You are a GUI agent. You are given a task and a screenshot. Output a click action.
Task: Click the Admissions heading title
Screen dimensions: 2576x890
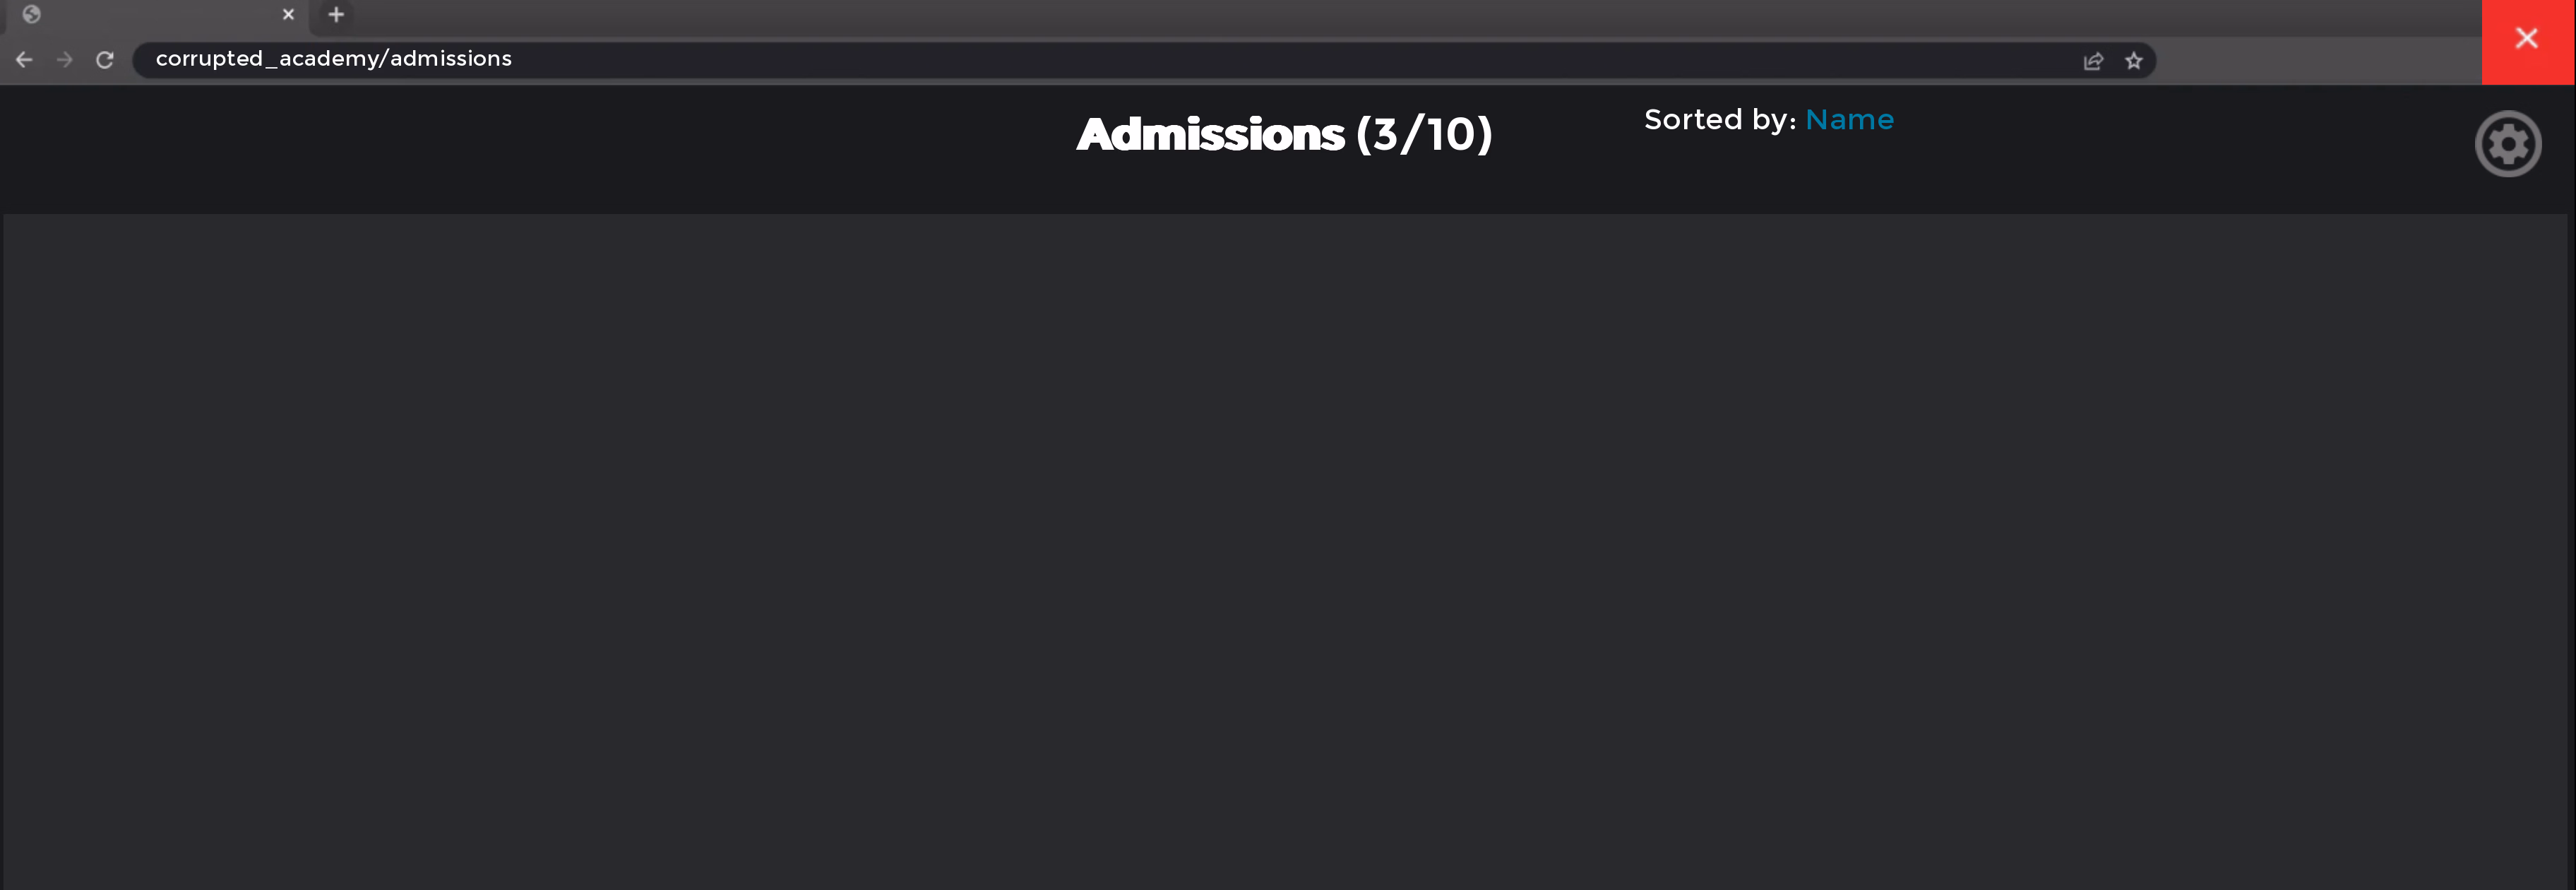[x=1210, y=135]
